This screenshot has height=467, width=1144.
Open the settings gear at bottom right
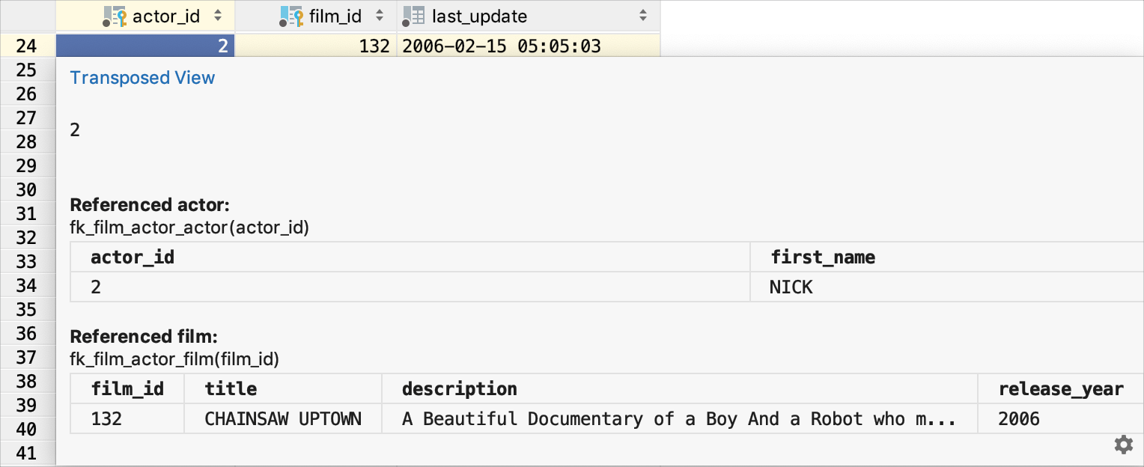[1124, 445]
